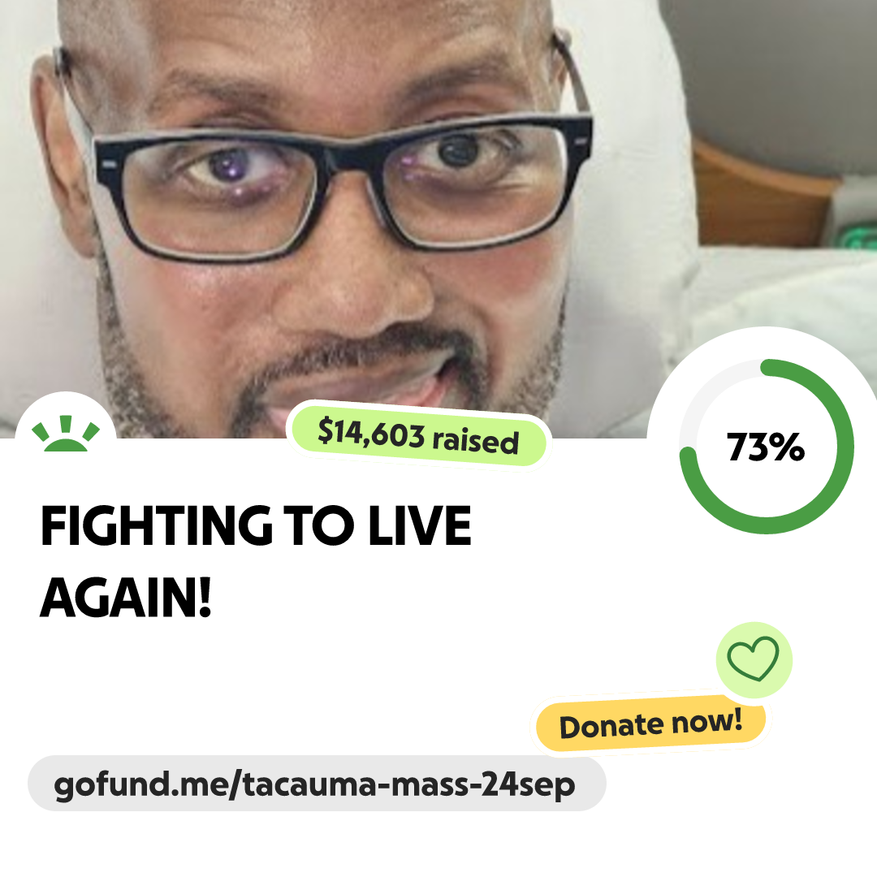
Task: Click the word AGAIN! in the title
Action: pyautogui.click(x=126, y=598)
